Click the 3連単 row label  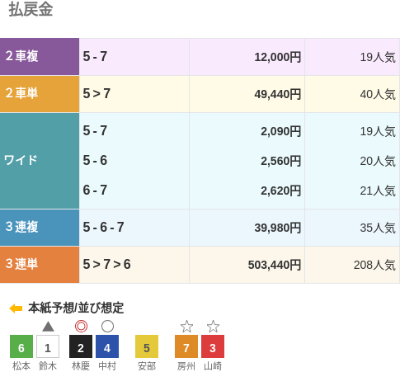tap(40, 265)
